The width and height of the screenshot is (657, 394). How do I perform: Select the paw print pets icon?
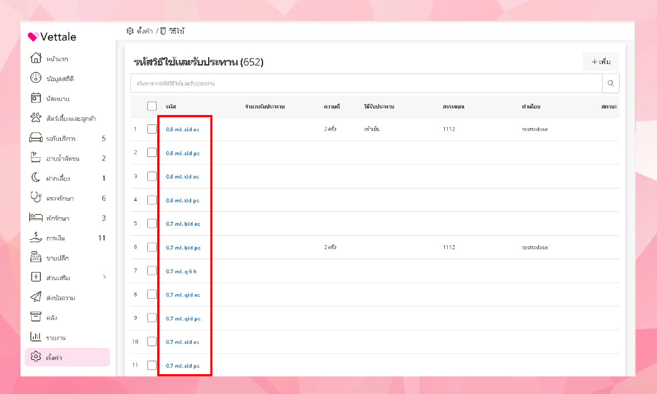click(36, 117)
